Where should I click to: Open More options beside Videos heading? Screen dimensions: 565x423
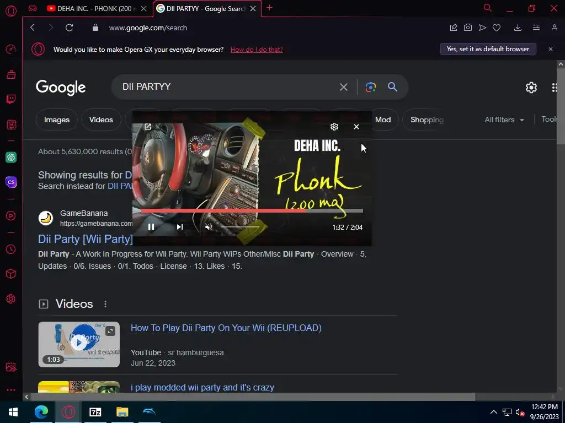click(x=105, y=304)
